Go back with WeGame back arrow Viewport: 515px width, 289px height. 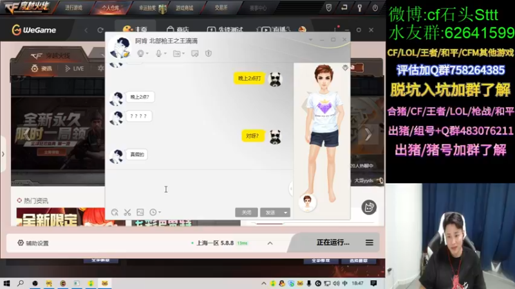tap(86, 30)
